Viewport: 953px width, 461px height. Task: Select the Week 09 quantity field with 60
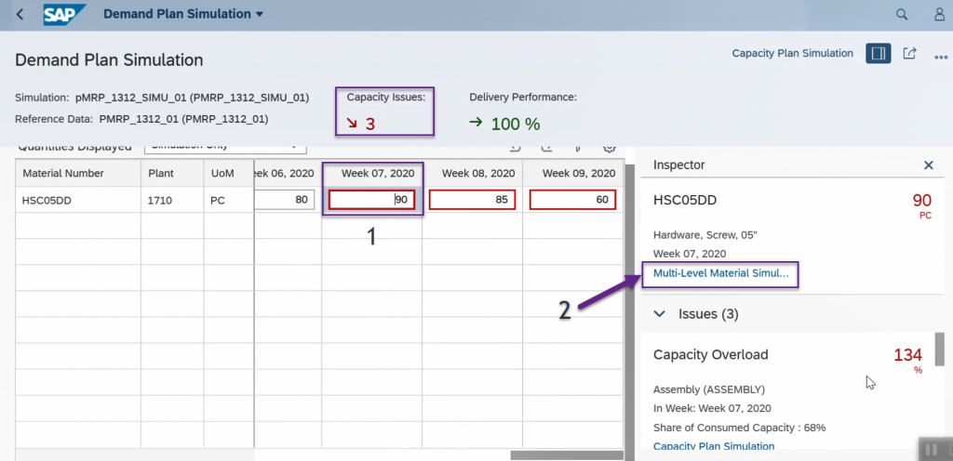click(572, 200)
